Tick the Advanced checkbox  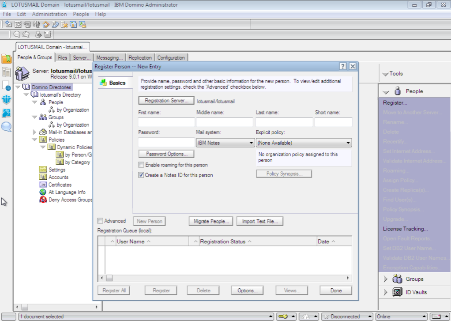(100, 221)
